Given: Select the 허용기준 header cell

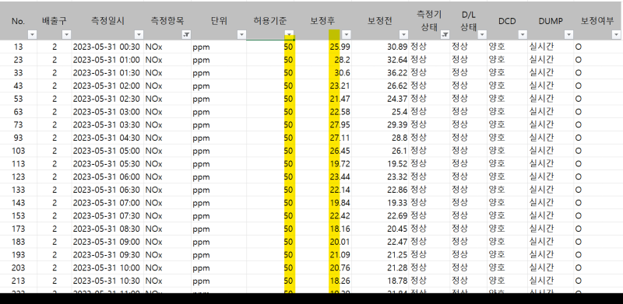Looking at the screenshot, I should pos(270,21).
